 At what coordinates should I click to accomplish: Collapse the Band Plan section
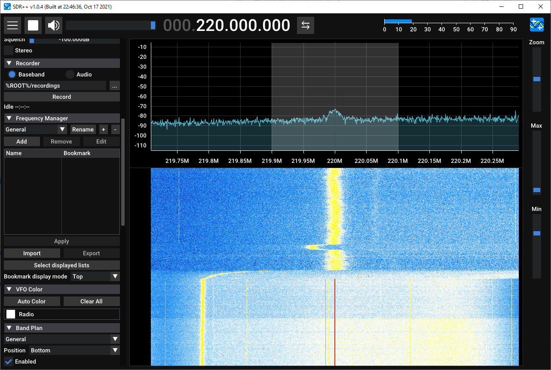tap(62, 328)
